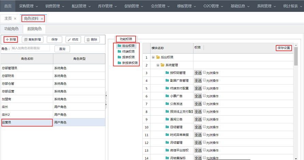
Task: Go to 首页 in the top navigation
Action: (x=8, y=6)
